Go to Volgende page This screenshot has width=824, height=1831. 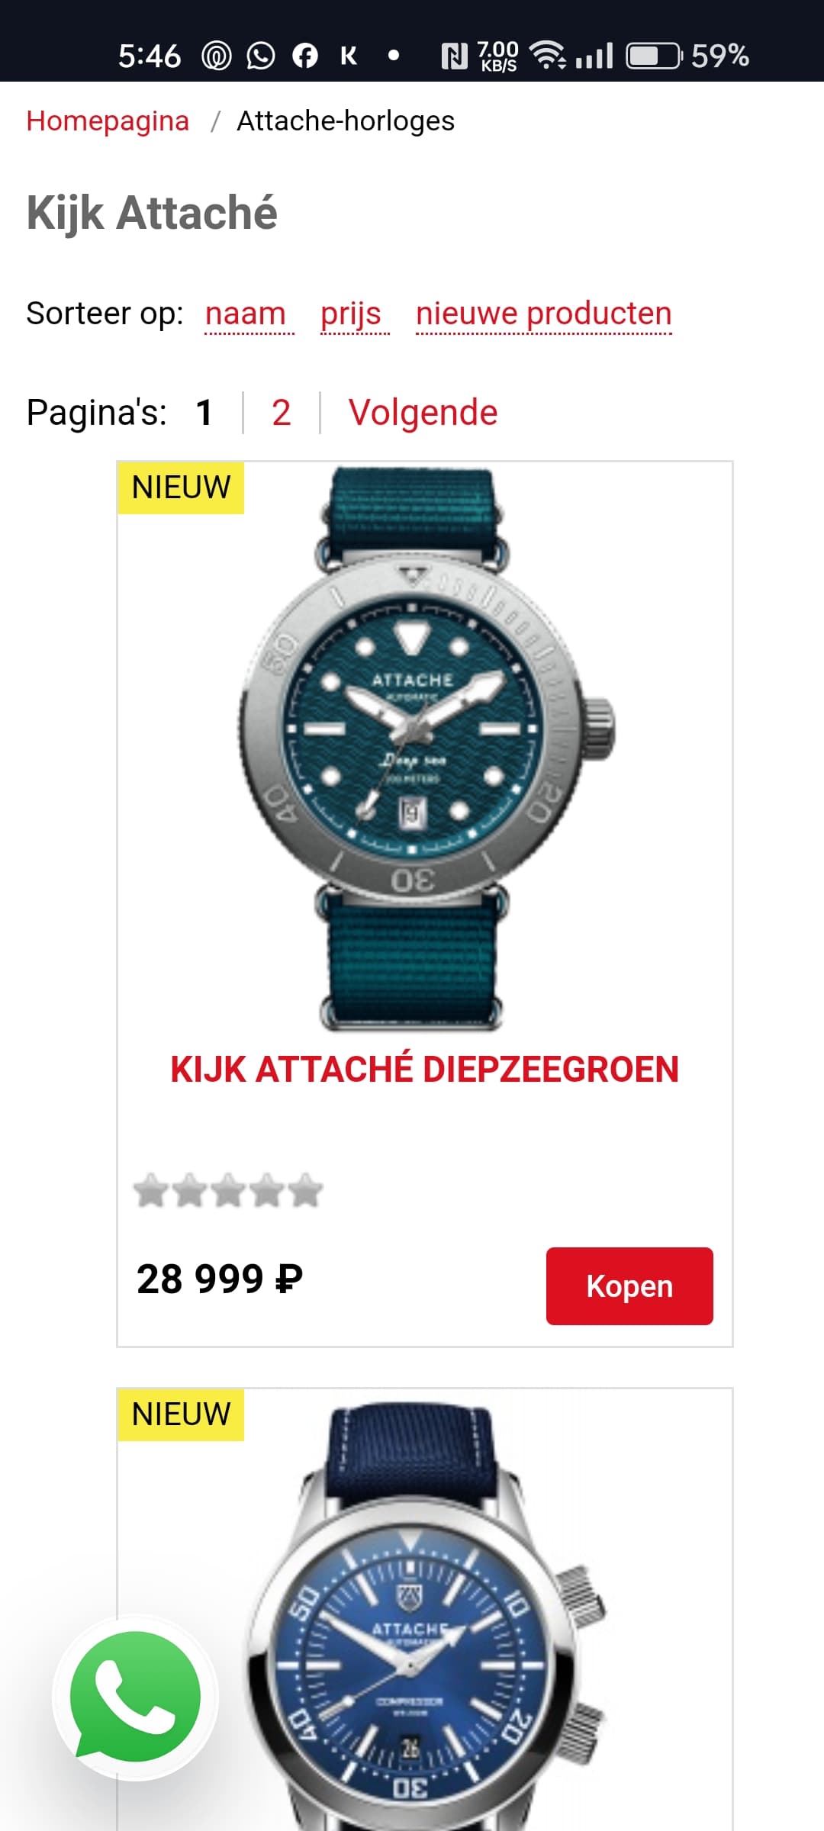(423, 413)
